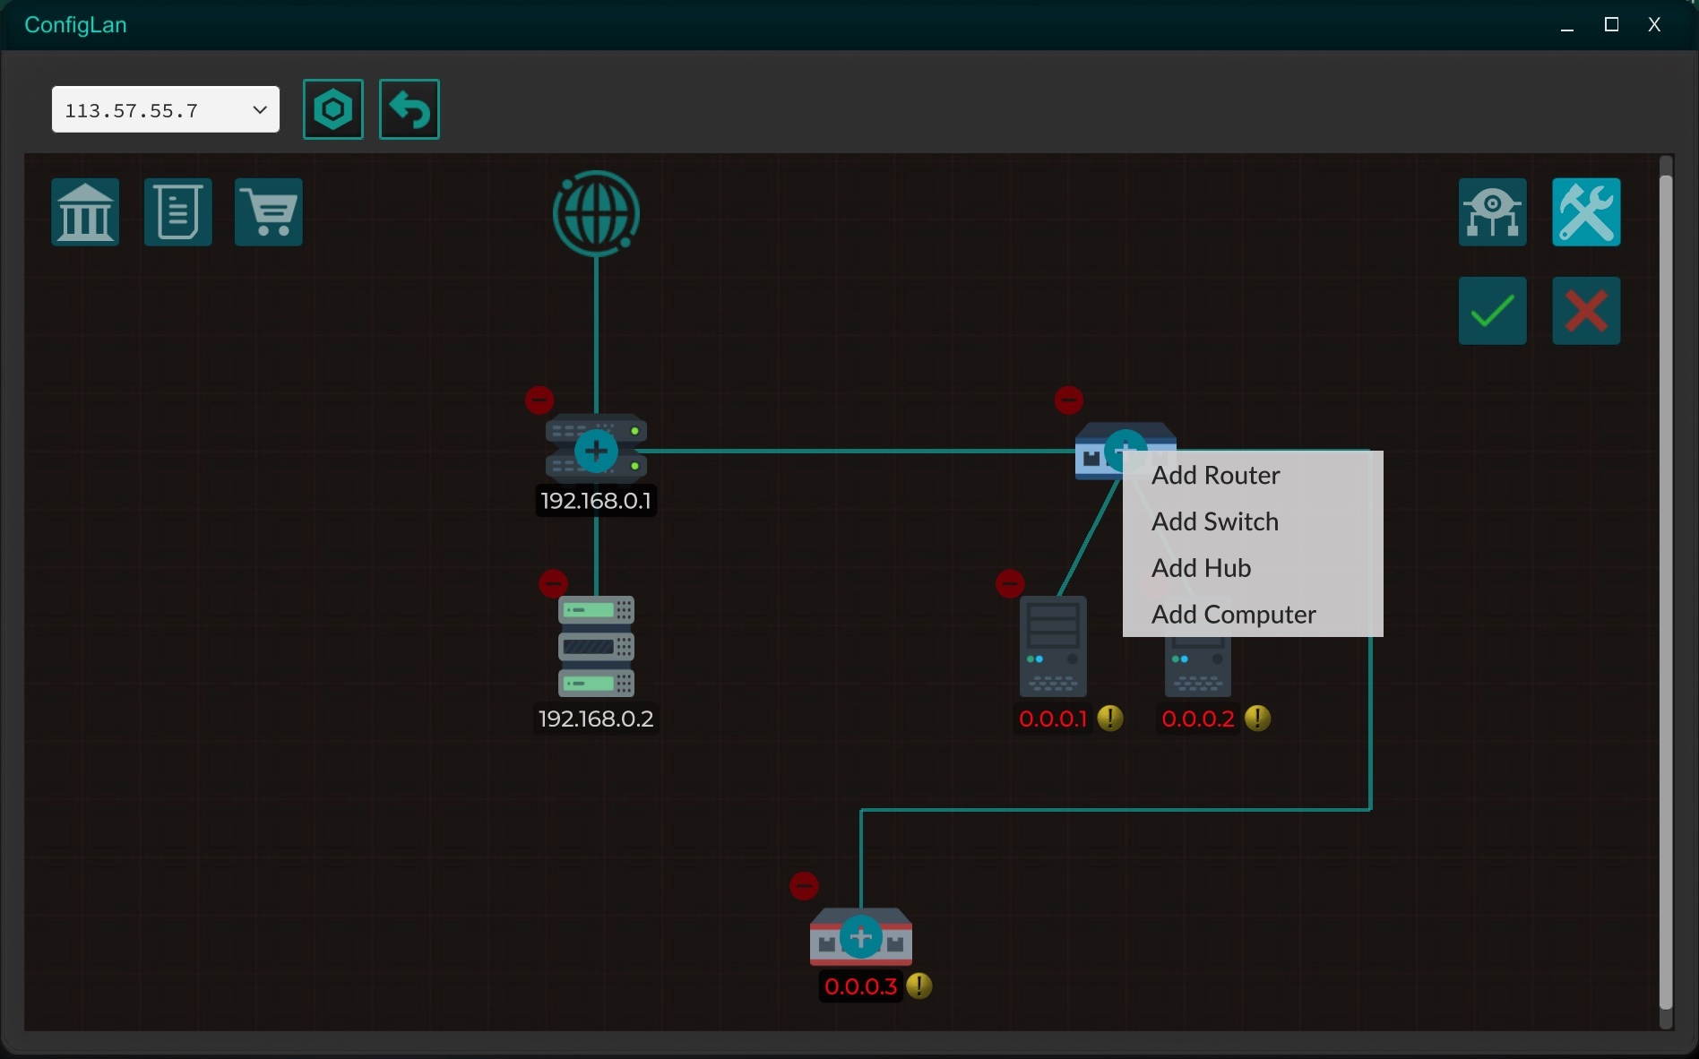Confirm changes with green checkmark
1699x1059 pixels.
(x=1492, y=311)
